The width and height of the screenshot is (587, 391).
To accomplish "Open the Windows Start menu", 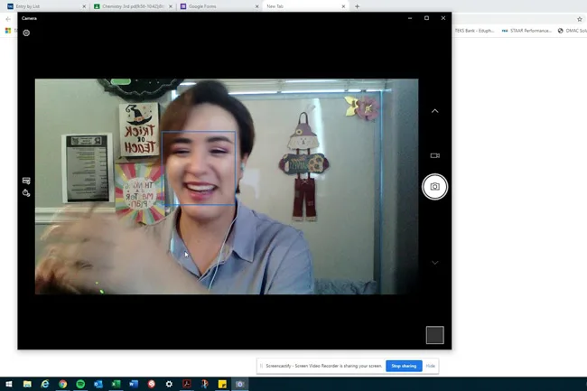I will pyautogui.click(x=9, y=384).
